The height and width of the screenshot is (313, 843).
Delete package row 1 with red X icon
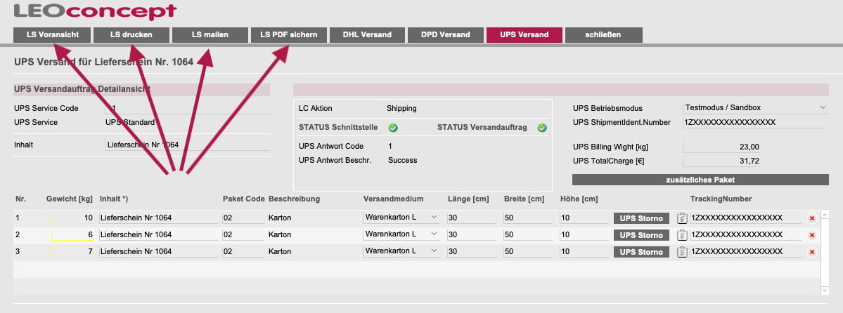point(812,218)
